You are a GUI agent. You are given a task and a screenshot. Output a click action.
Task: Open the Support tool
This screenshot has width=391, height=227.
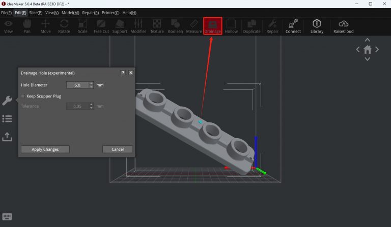point(120,26)
